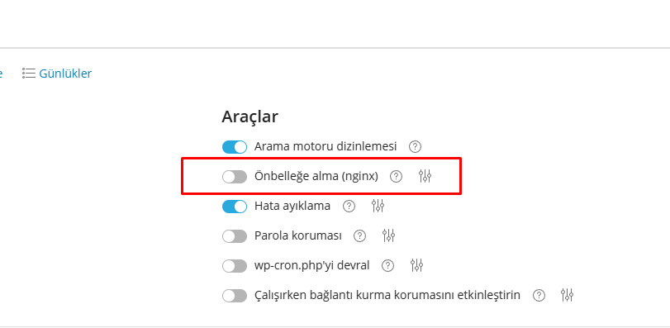Viewport: 670px width, 328px height.
Task: Open wp-cron.php'yi devral settings icon
Action: coord(416,265)
